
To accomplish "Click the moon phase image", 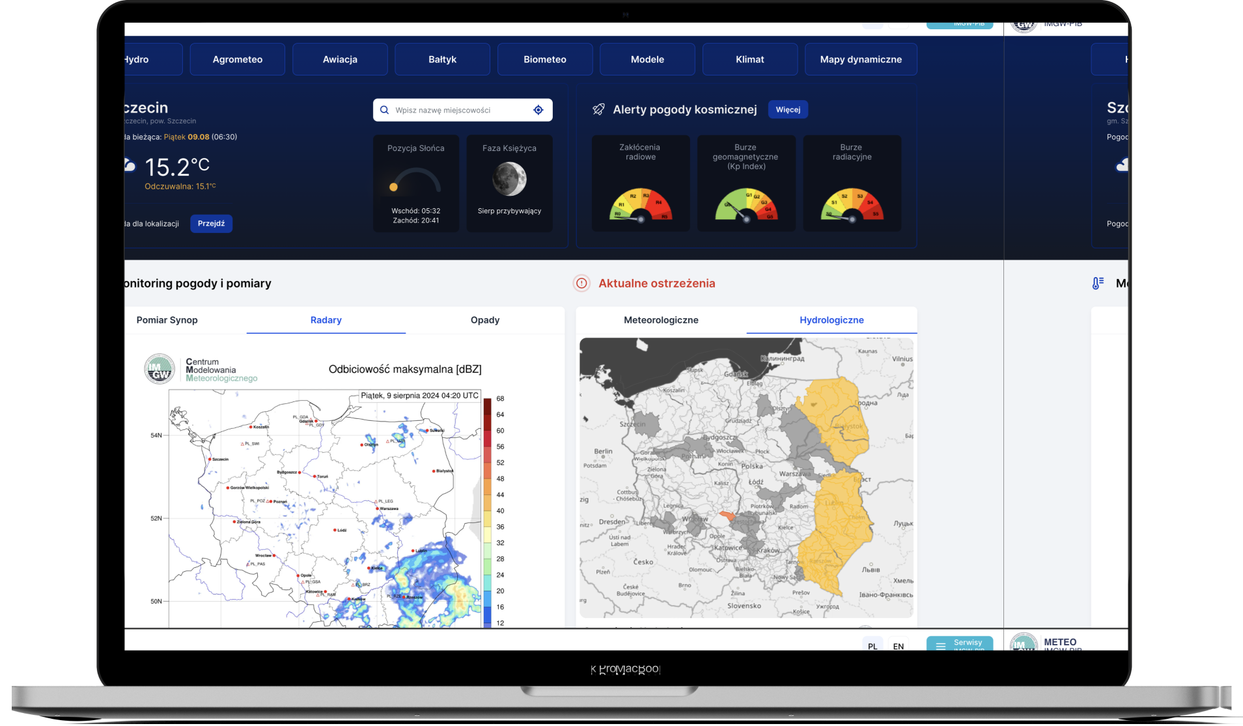I will click(x=509, y=179).
